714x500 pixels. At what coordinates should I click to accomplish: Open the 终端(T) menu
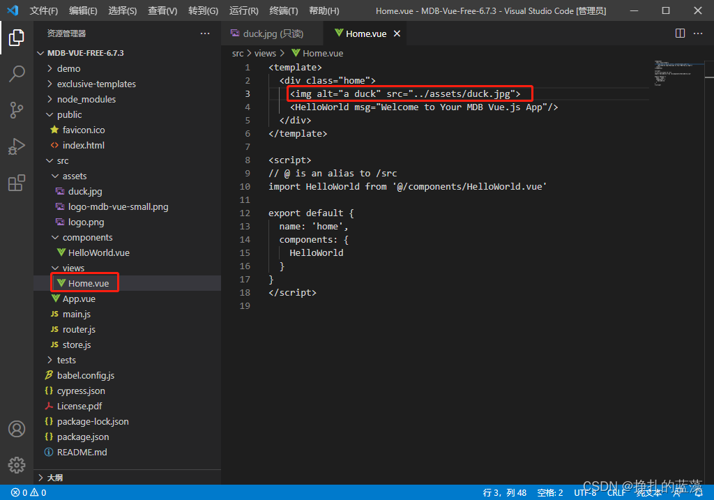284,10
